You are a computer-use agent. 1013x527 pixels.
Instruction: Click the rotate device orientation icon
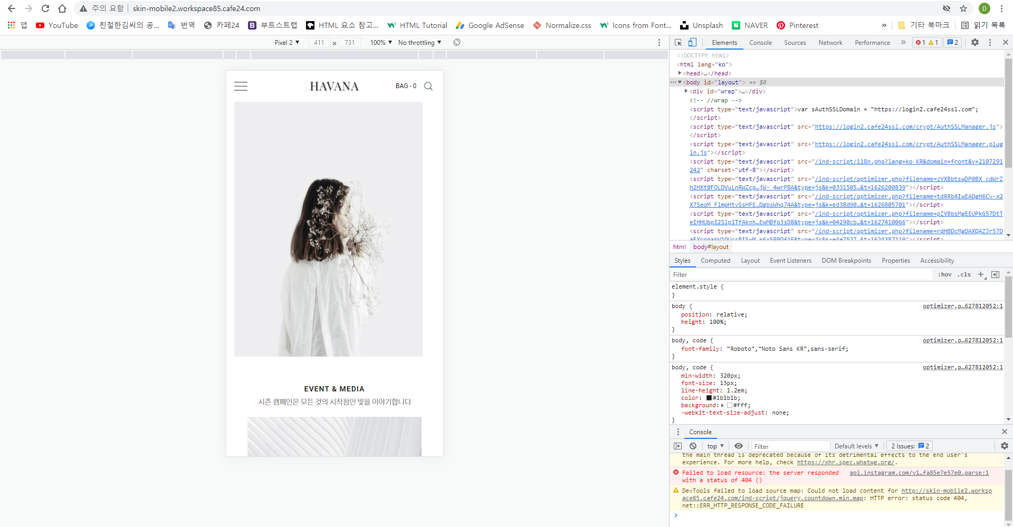(457, 42)
